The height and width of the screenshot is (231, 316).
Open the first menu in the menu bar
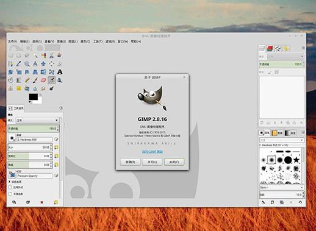(13, 41)
